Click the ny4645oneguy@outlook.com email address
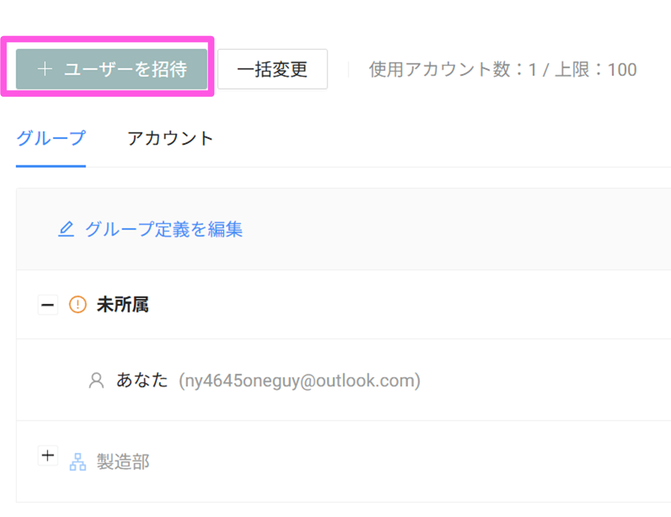This screenshot has height=517, width=671. (x=300, y=381)
